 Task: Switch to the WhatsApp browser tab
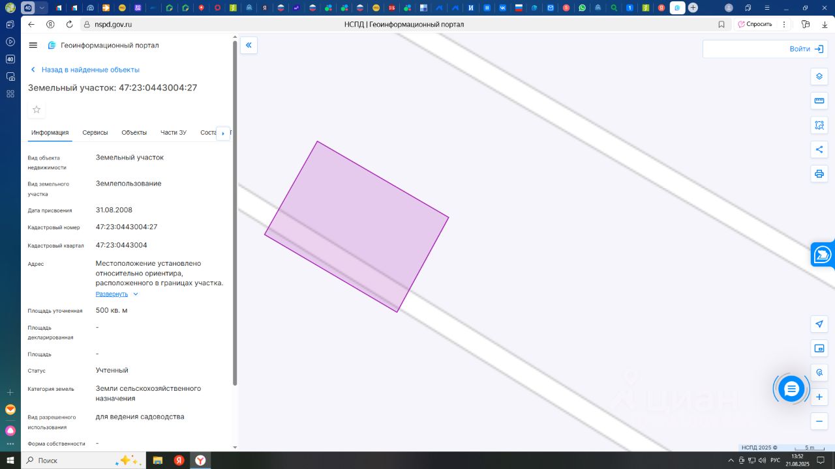[582, 8]
